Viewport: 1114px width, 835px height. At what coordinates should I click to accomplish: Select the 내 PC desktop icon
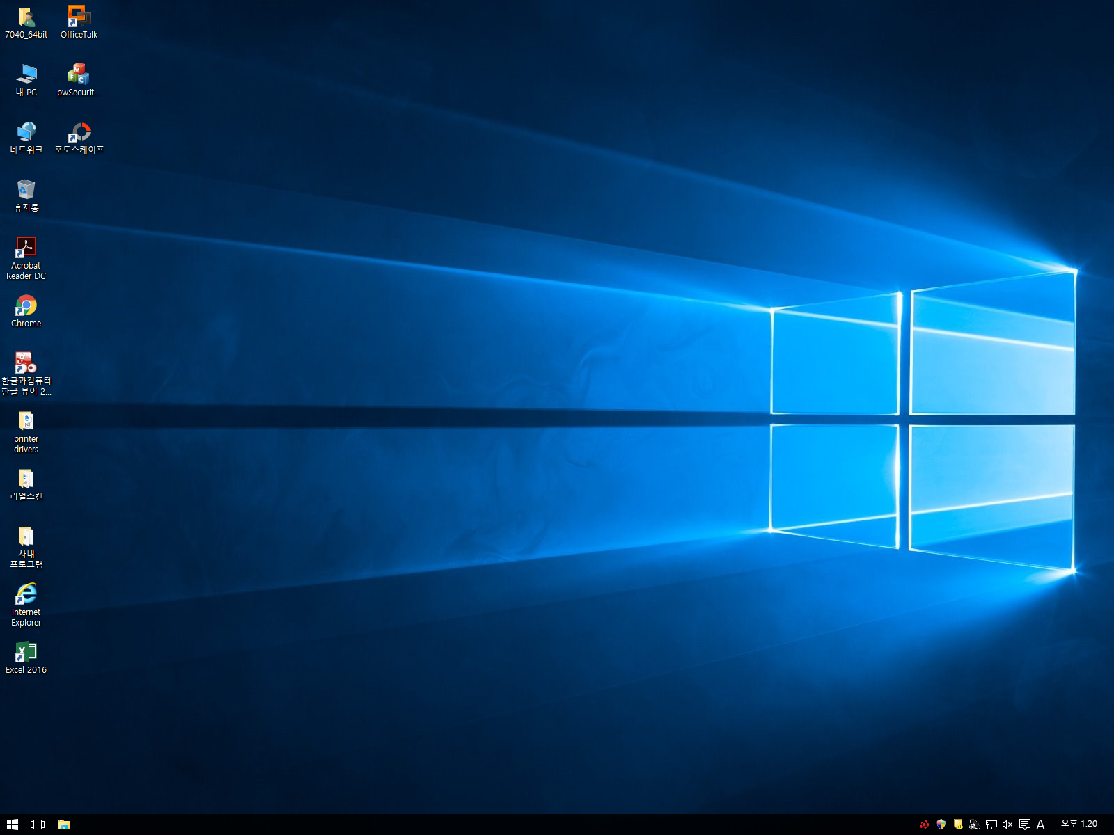click(26, 80)
